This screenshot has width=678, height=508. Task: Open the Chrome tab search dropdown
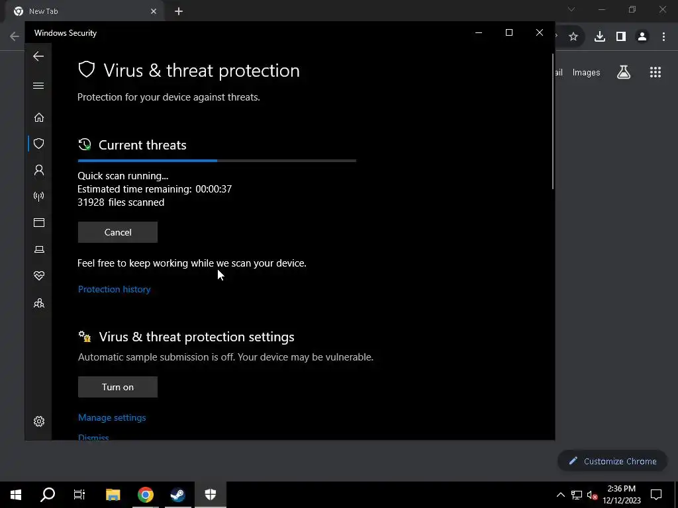tap(571, 9)
